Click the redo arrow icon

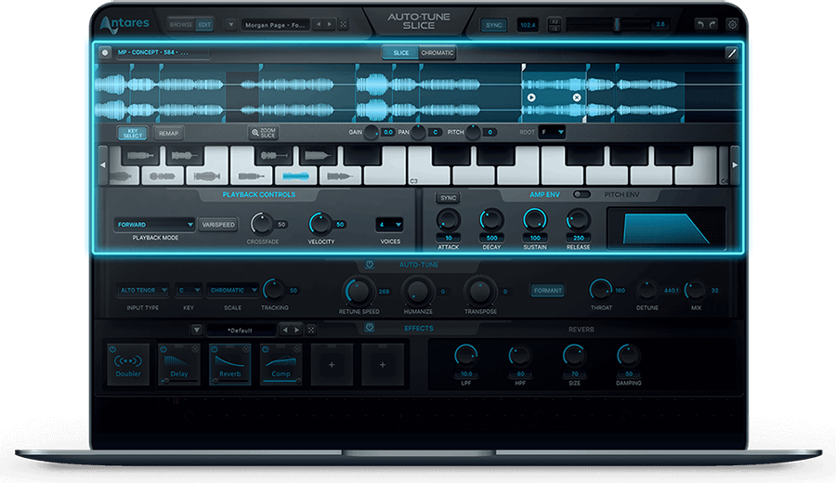pyautogui.click(x=712, y=24)
